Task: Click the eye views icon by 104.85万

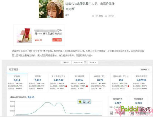Action: click(93, 16)
